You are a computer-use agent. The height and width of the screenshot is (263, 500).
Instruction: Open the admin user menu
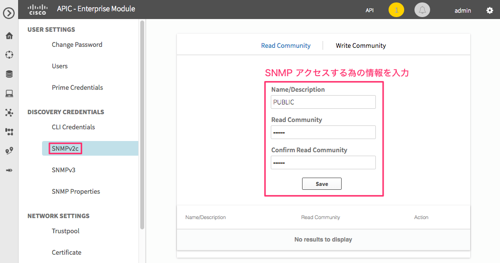pyautogui.click(x=463, y=11)
